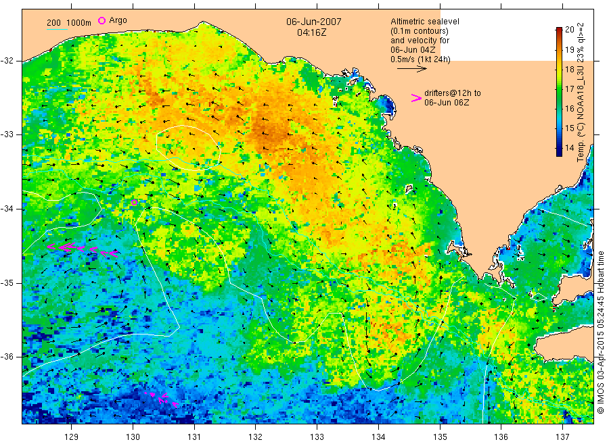Click the temperature colorbar at 17
The height and width of the screenshot is (446, 609).
point(560,89)
